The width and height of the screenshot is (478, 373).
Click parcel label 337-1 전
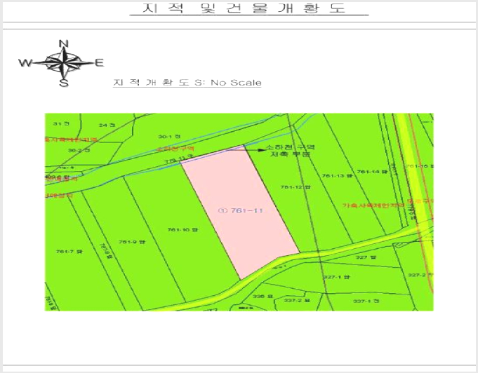pos(366,301)
